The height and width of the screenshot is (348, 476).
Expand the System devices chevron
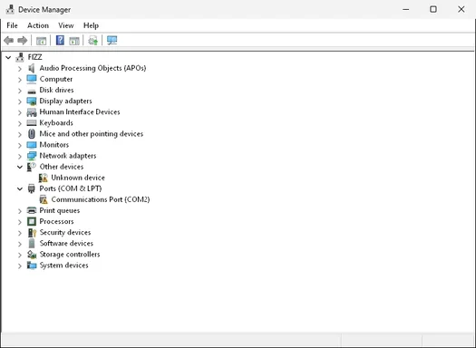pyautogui.click(x=20, y=266)
